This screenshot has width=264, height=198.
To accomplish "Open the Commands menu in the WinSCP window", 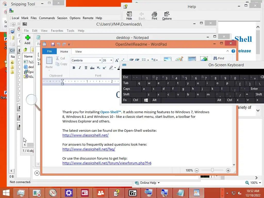I will [47, 18].
